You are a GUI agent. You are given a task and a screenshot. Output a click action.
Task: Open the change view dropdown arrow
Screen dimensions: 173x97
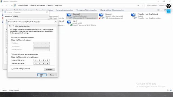click(161, 10)
